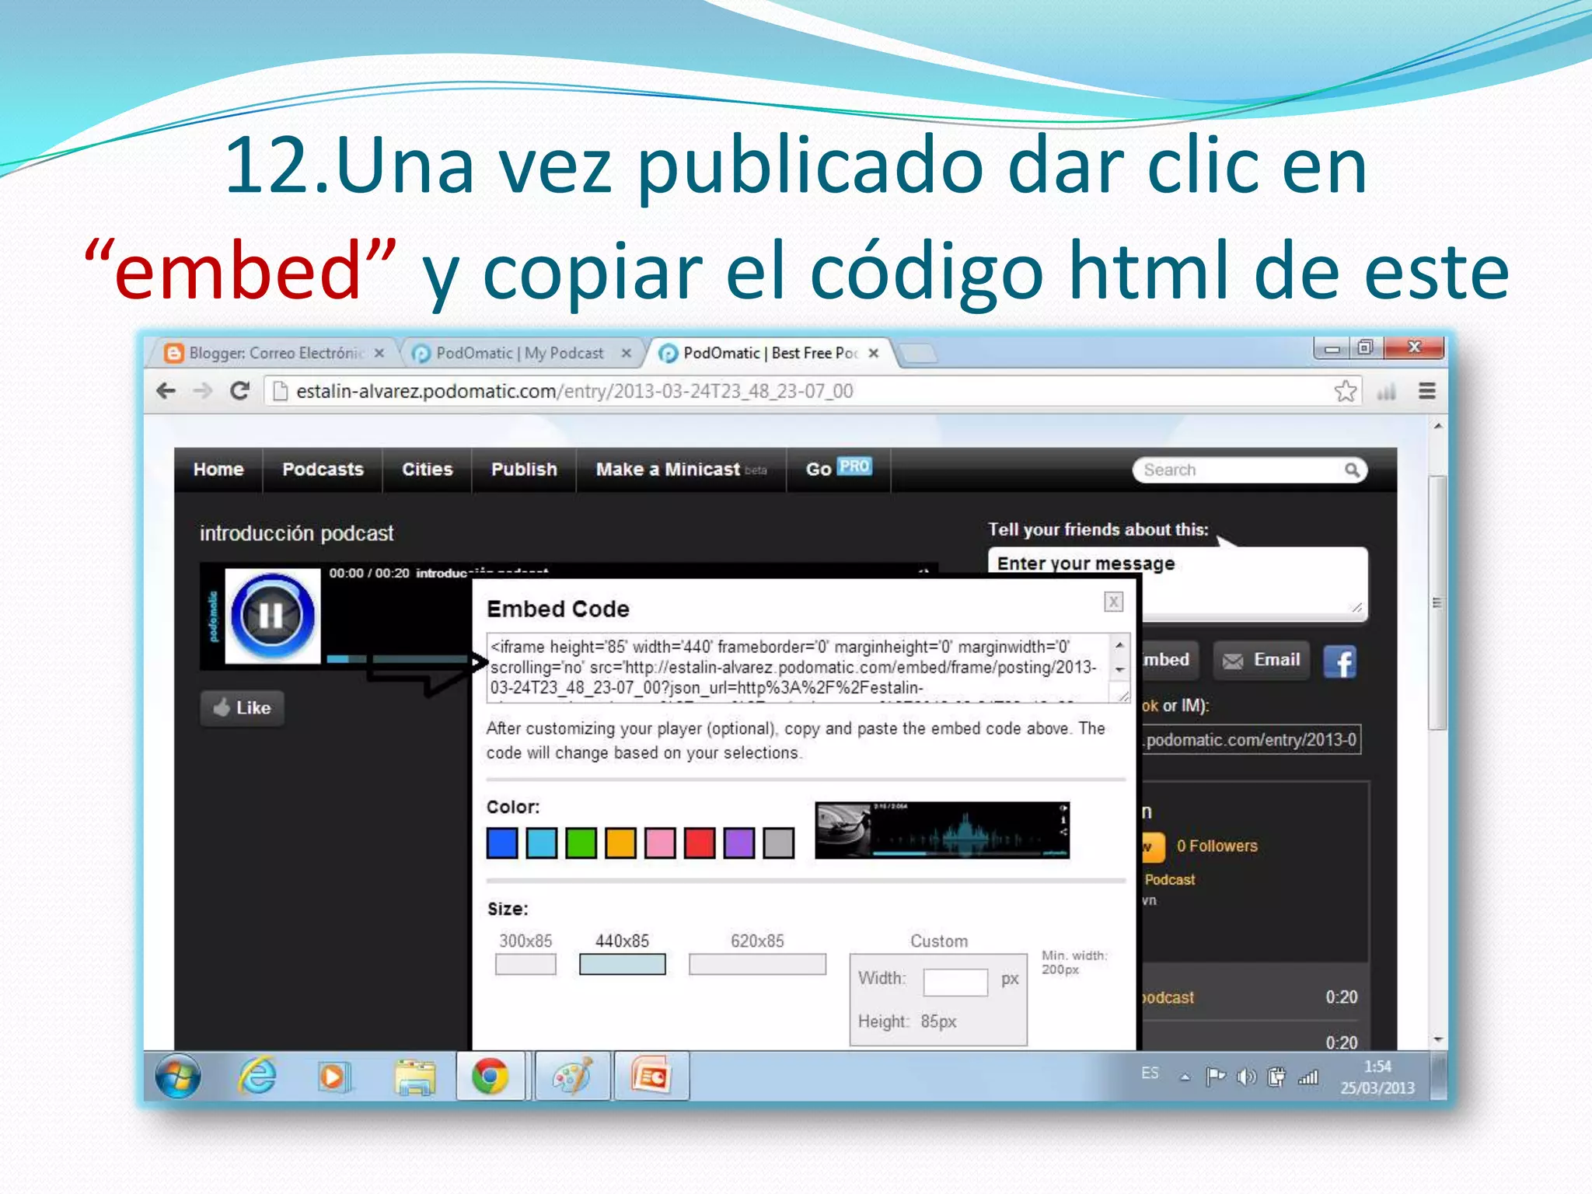Open the Home menu item
1592x1194 pixels.
tap(218, 470)
